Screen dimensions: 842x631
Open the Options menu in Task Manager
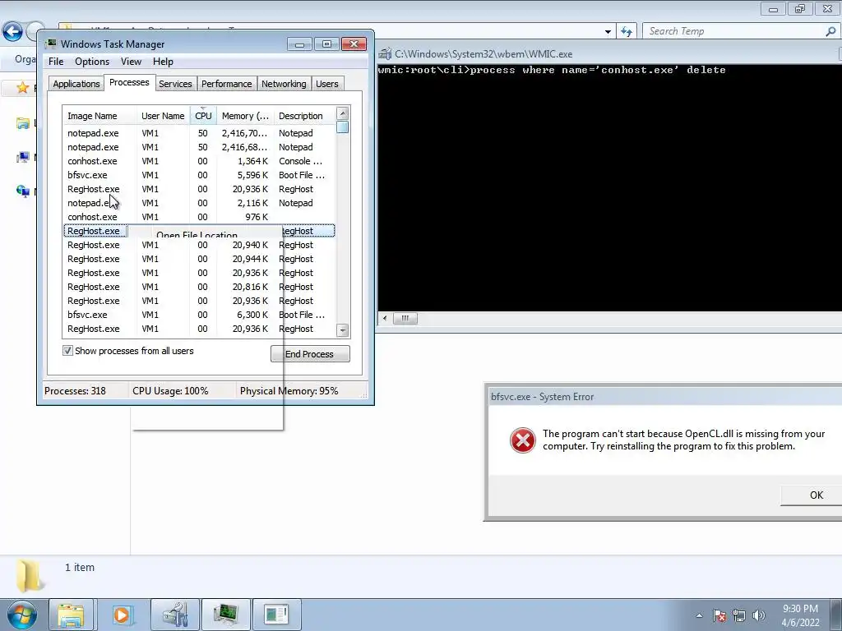pyautogui.click(x=92, y=62)
